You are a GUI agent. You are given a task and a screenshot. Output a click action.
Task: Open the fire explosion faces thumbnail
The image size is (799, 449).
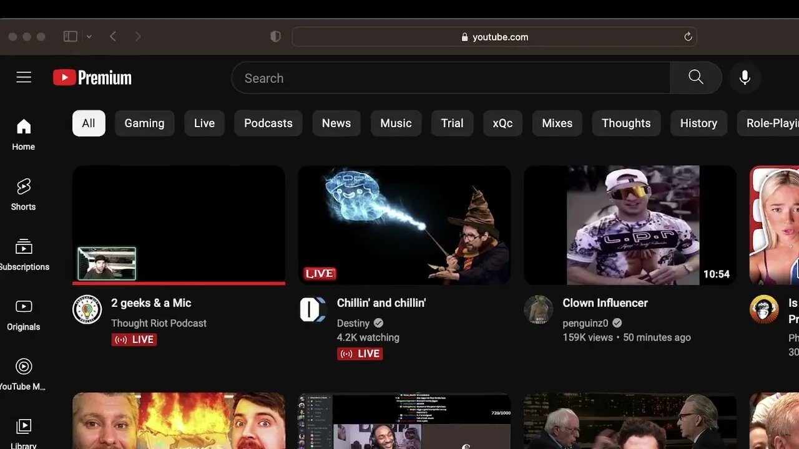179,420
